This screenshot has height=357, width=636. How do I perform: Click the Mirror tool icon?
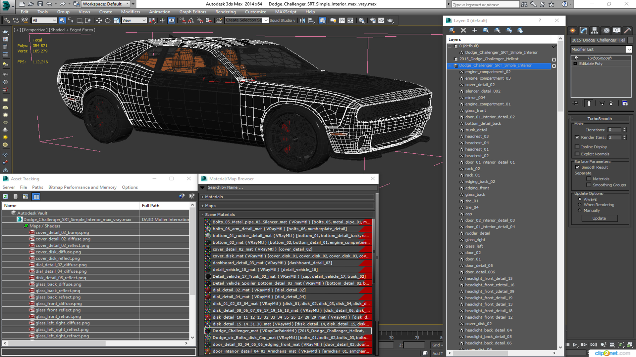(x=302, y=20)
